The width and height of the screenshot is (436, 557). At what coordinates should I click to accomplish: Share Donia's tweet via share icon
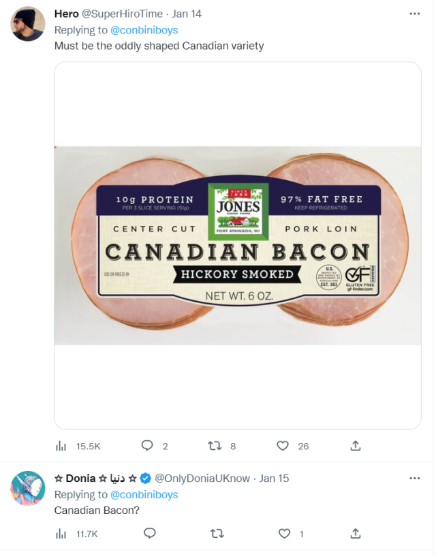click(355, 534)
